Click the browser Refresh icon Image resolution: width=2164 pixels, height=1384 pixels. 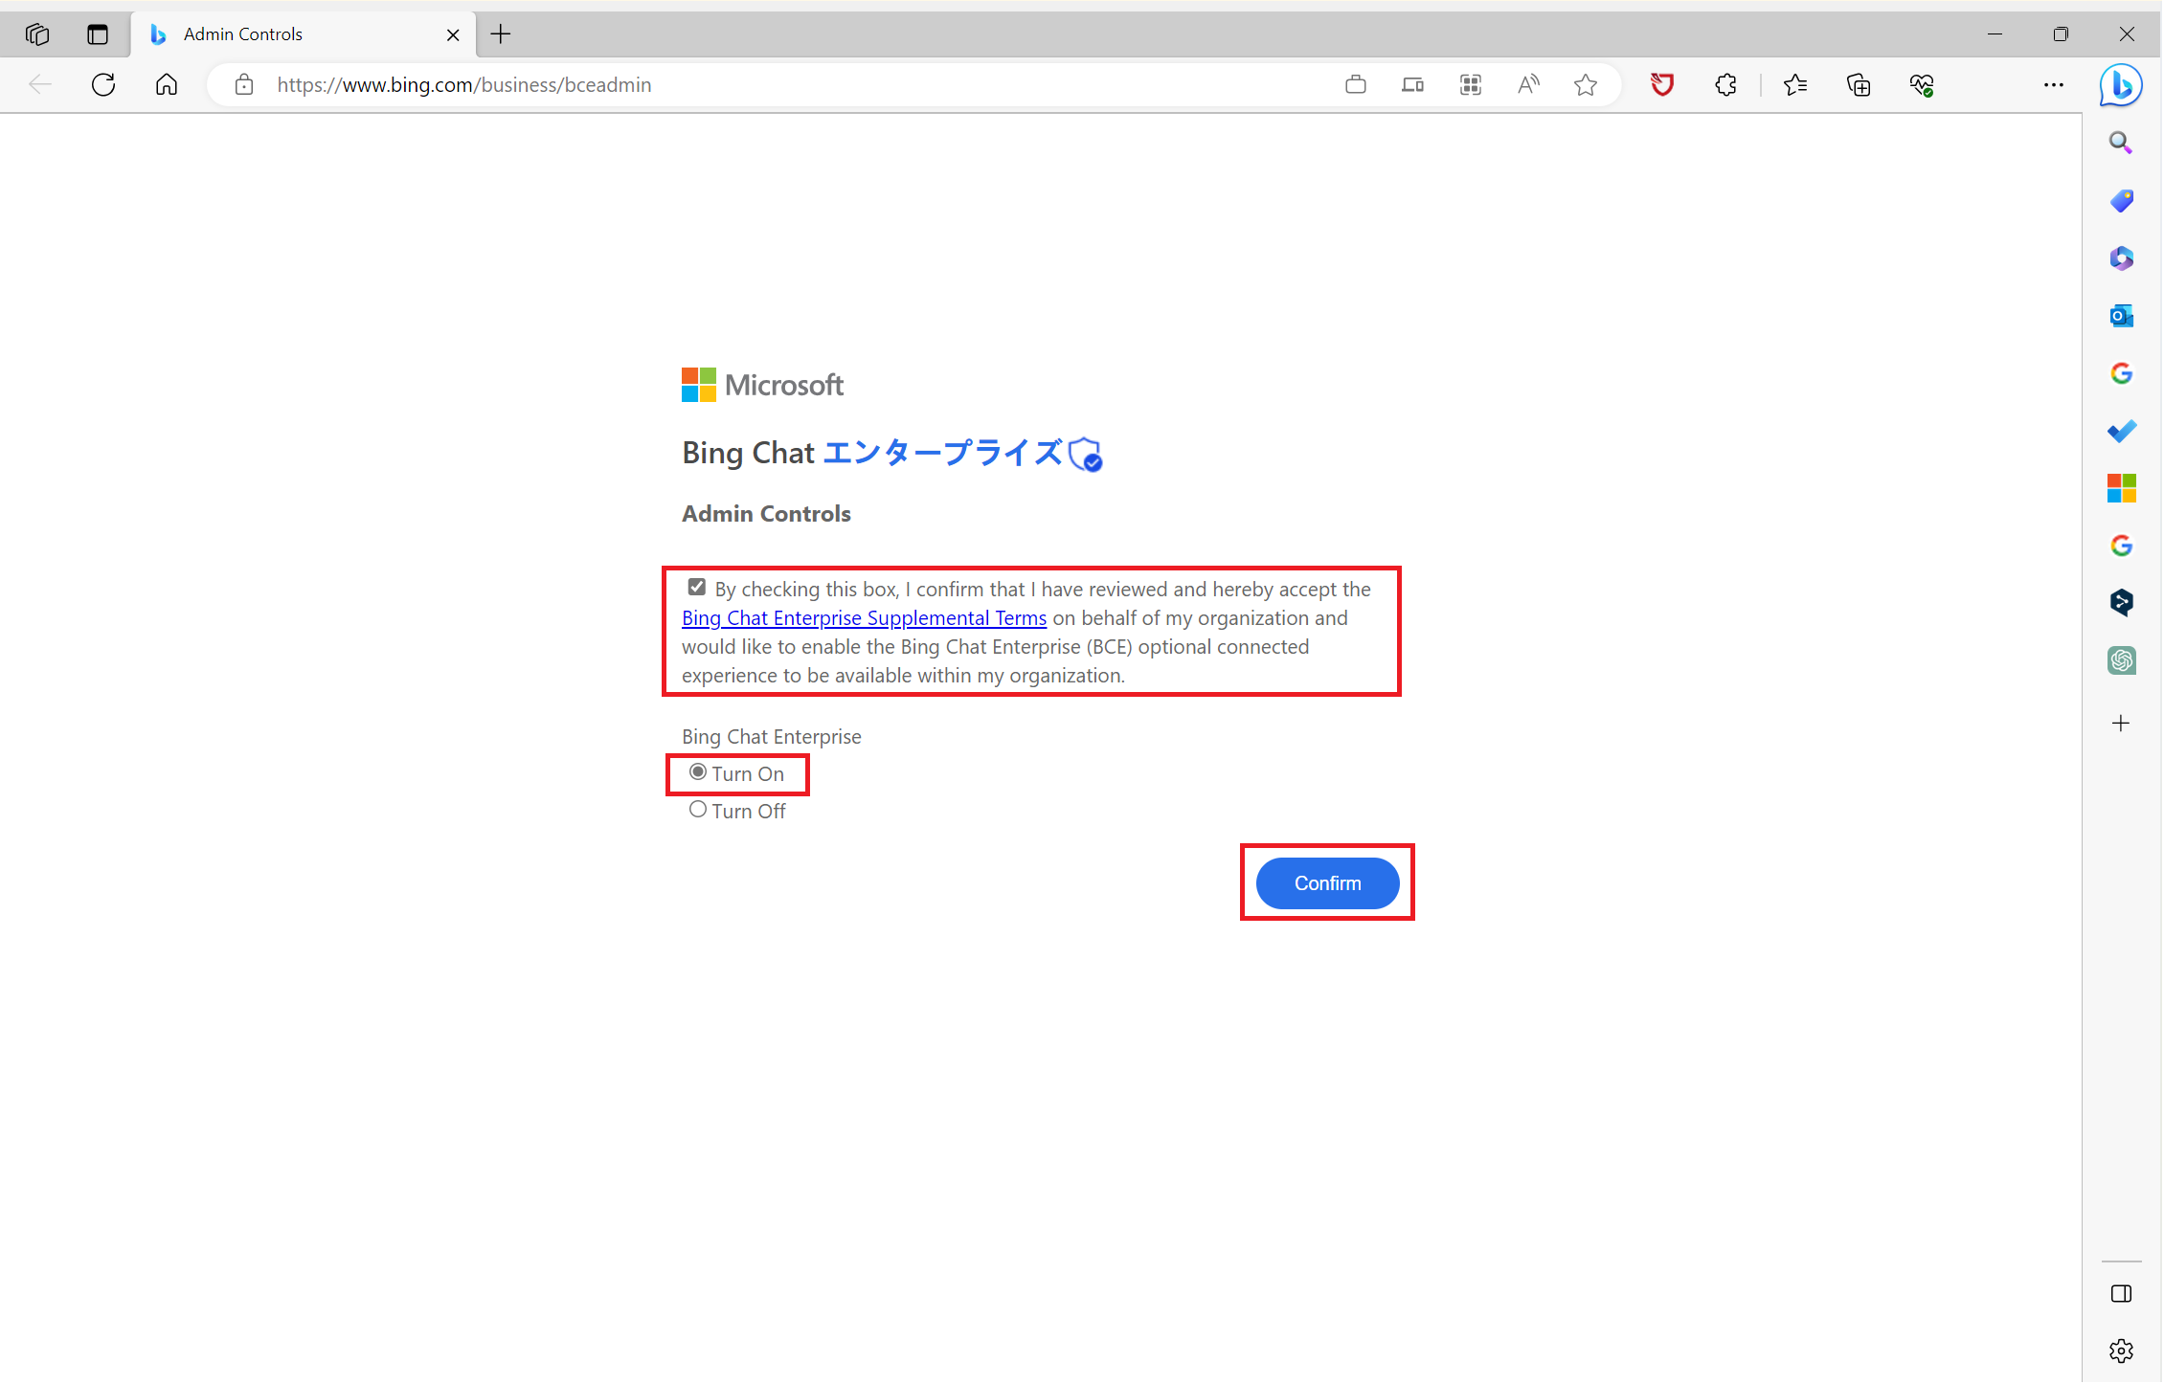point(103,84)
